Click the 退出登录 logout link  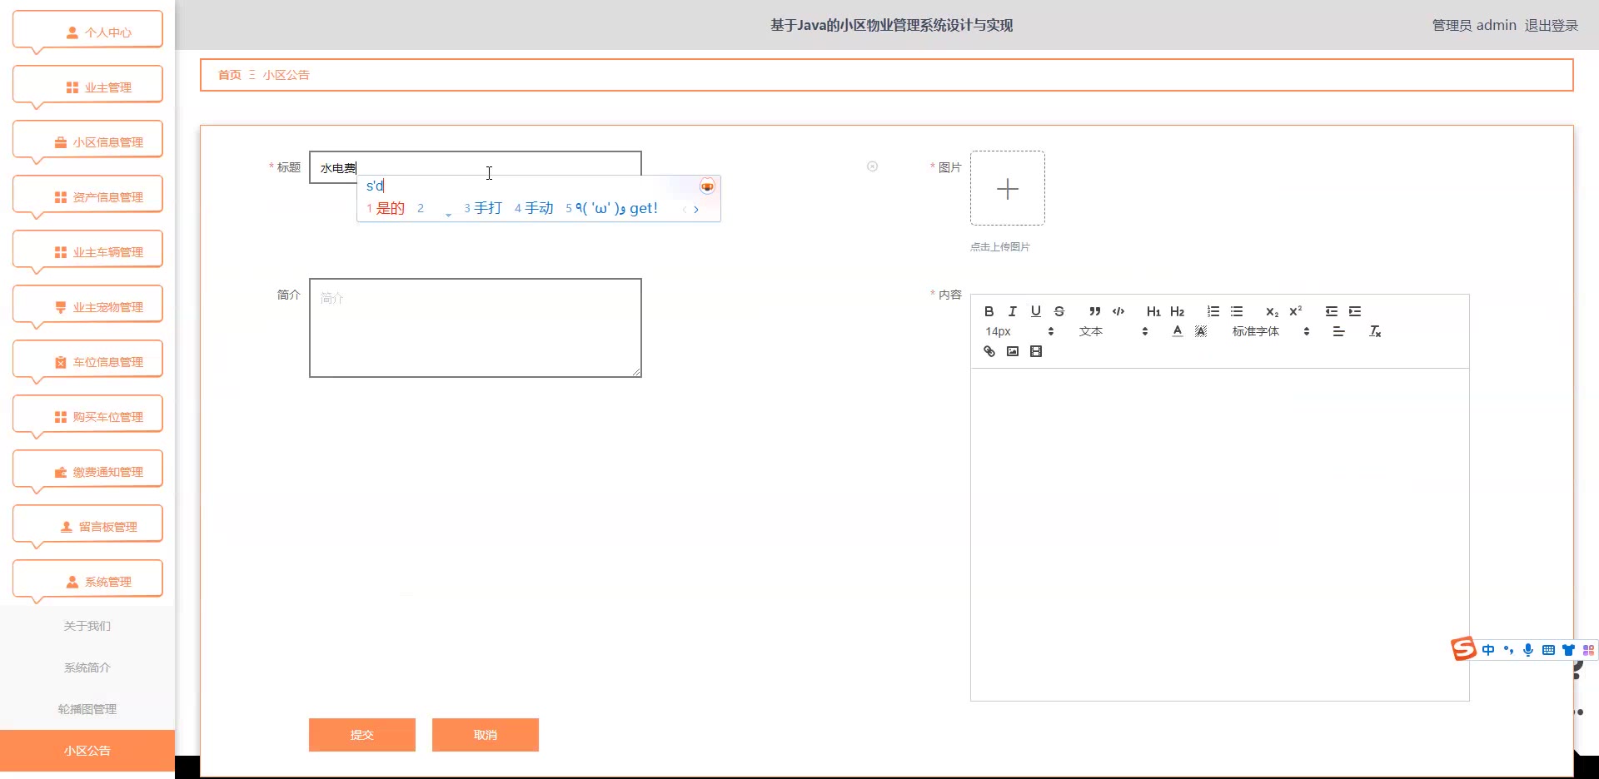[1551, 25]
